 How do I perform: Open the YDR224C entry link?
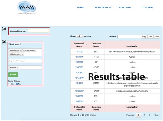coord(79,101)
